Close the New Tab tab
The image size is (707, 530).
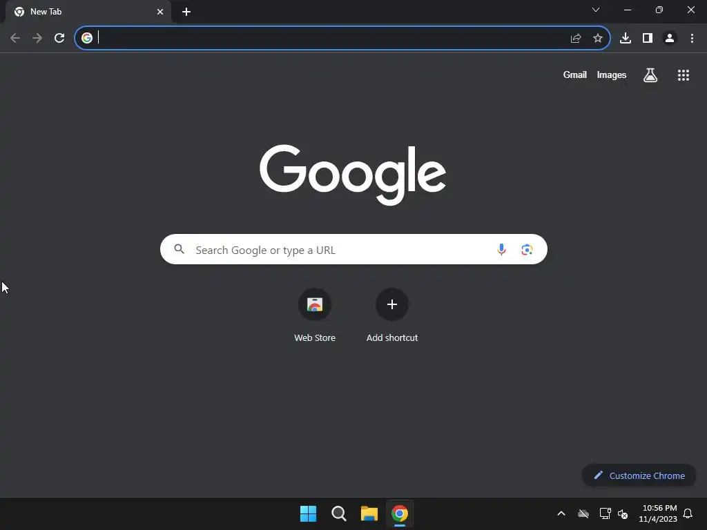(x=160, y=12)
